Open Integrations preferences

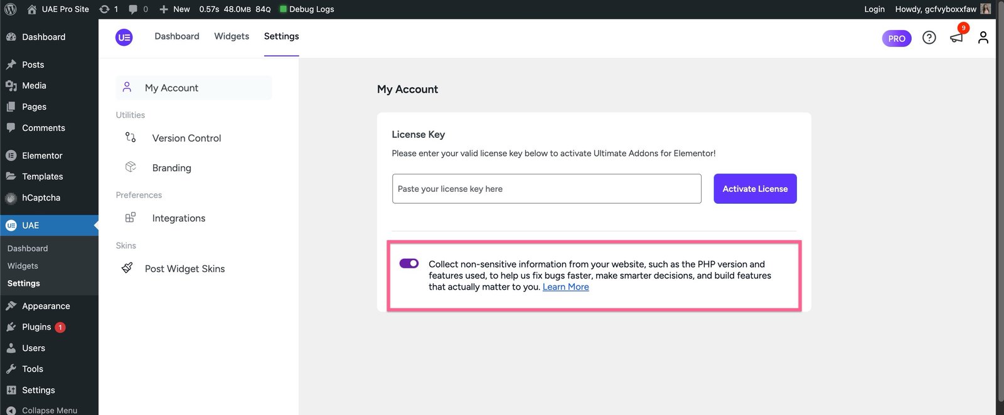pos(178,218)
